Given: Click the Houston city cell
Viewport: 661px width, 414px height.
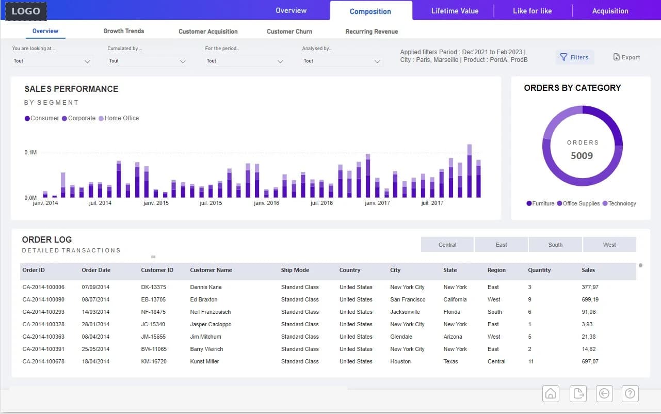Looking at the screenshot, I should pyautogui.click(x=400, y=361).
